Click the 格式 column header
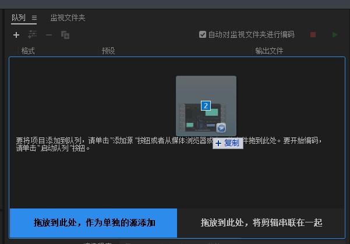The height and width of the screenshot is (244, 350). (28, 51)
